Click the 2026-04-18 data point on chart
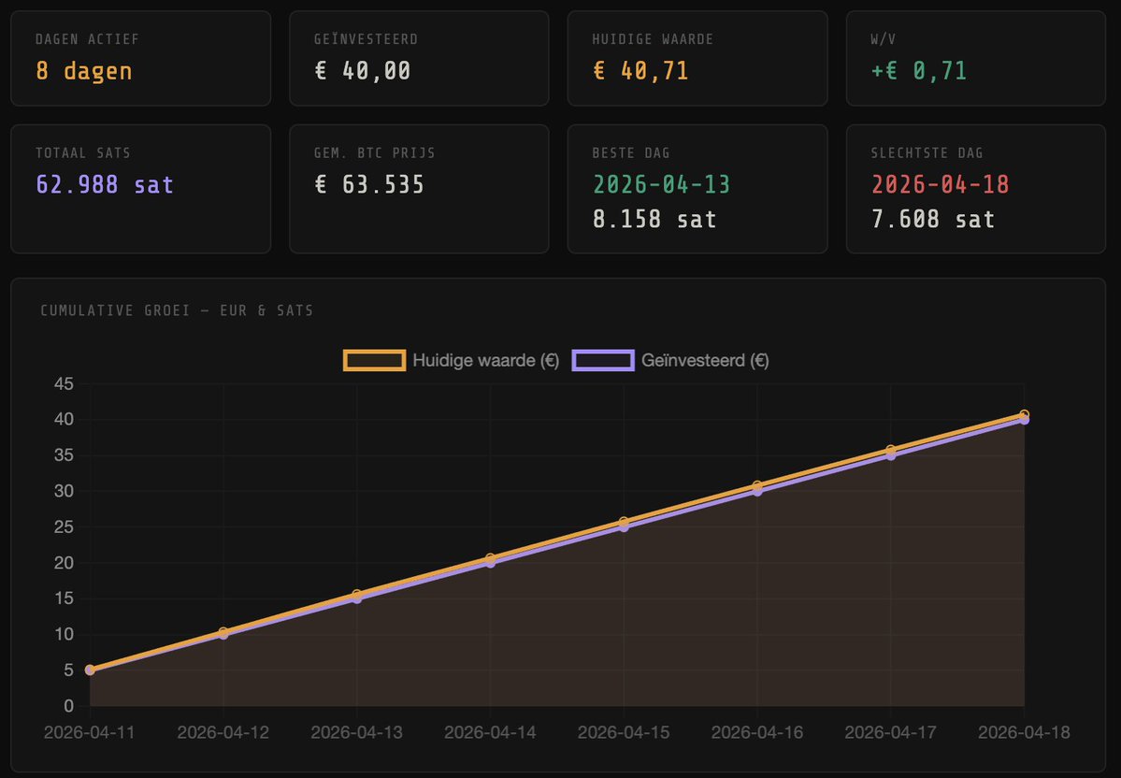 [x=1025, y=416]
